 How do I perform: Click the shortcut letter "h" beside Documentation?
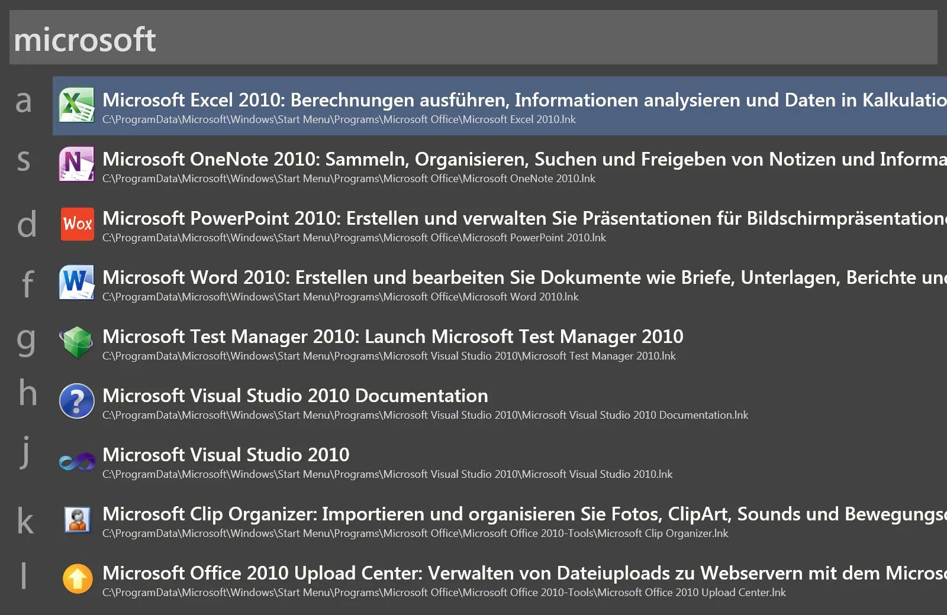pyautogui.click(x=28, y=393)
